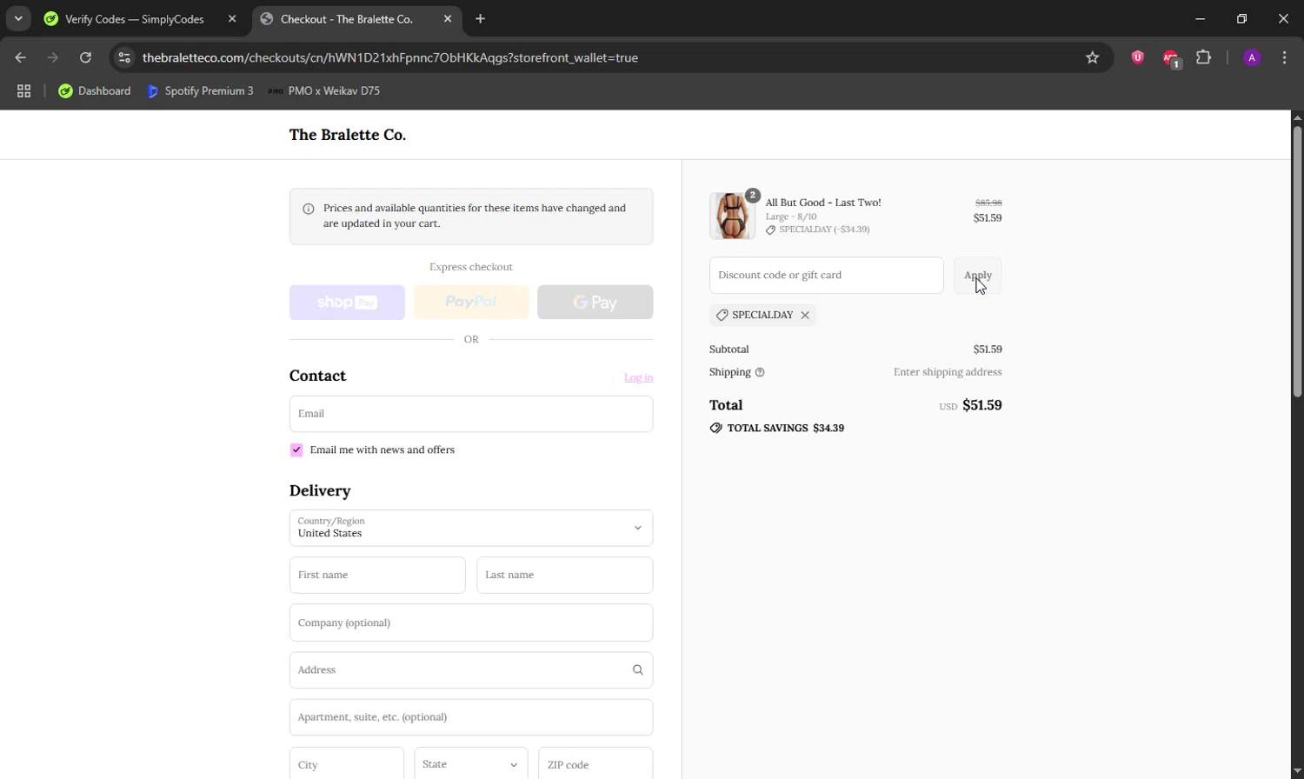The image size is (1304, 779).
Task: Close the Verify Codes tab
Action: coord(232,18)
